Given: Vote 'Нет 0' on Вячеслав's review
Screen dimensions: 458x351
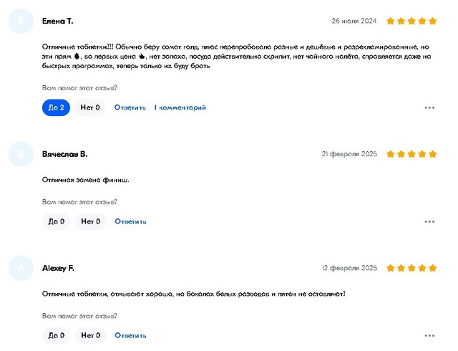Looking at the screenshot, I should click(90, 221).
